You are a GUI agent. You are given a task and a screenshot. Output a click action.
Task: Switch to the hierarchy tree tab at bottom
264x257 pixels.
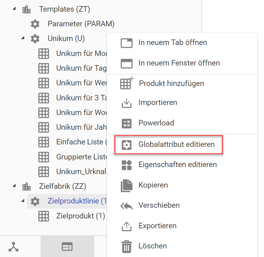point(13,246)
